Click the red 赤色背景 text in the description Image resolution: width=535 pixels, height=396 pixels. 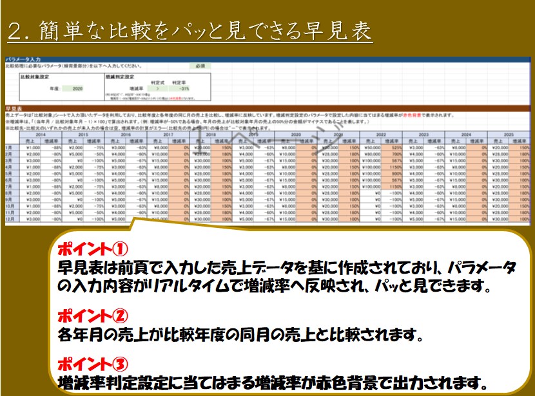point(412,115)
